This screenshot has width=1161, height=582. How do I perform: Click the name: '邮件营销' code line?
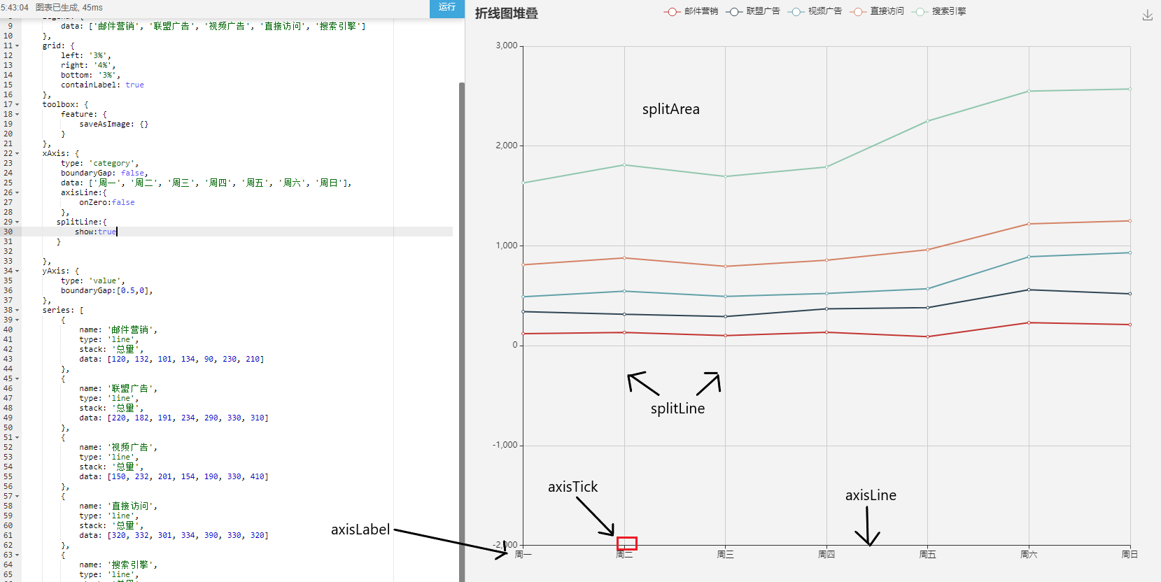click(x=118, y=329)
